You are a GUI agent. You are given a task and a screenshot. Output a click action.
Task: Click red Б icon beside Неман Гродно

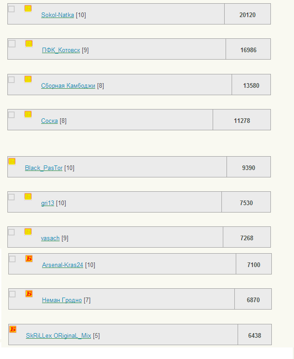(29, 293)
